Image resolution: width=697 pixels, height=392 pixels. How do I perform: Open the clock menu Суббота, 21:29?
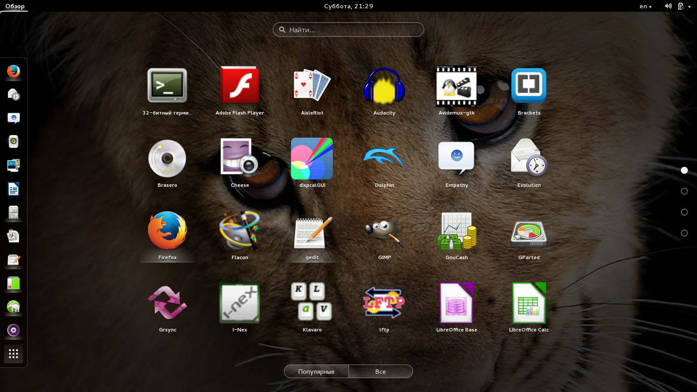point(348,6)
